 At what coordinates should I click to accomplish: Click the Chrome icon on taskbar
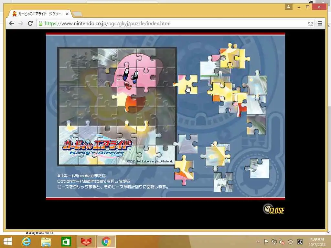[106, 242]
